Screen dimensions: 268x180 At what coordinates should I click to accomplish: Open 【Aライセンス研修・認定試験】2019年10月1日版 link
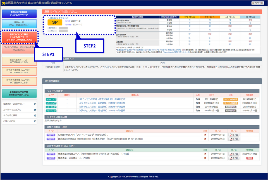click(102, 103)
